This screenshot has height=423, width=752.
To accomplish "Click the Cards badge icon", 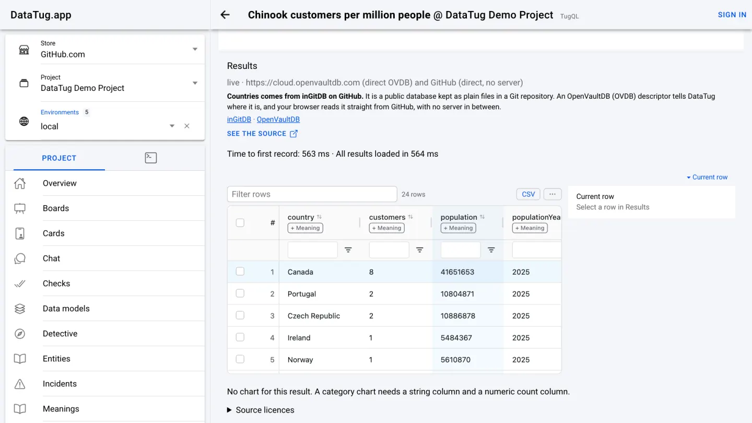I will (20, 233).
